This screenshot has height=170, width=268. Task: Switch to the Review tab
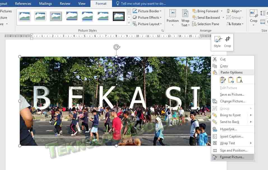[65, 4]
